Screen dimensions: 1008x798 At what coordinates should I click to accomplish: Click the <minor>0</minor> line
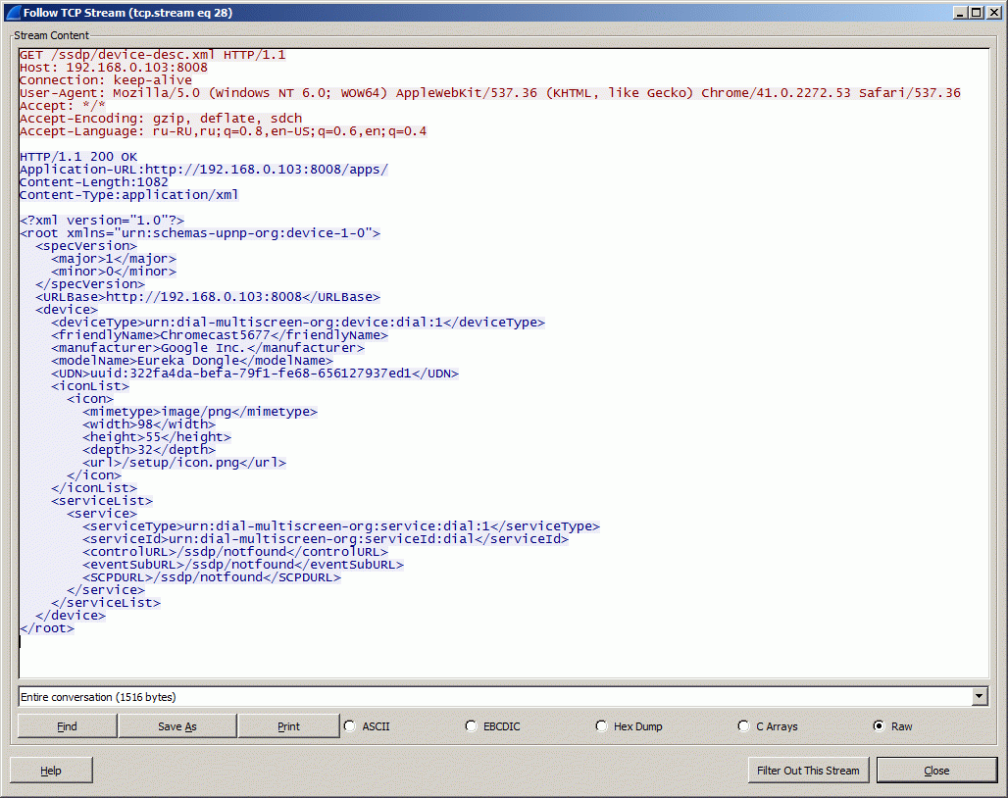[114, 272]
